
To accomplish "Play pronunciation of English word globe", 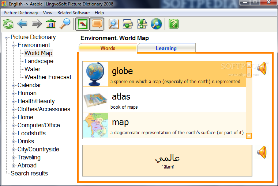I will (x=262, y=69).
